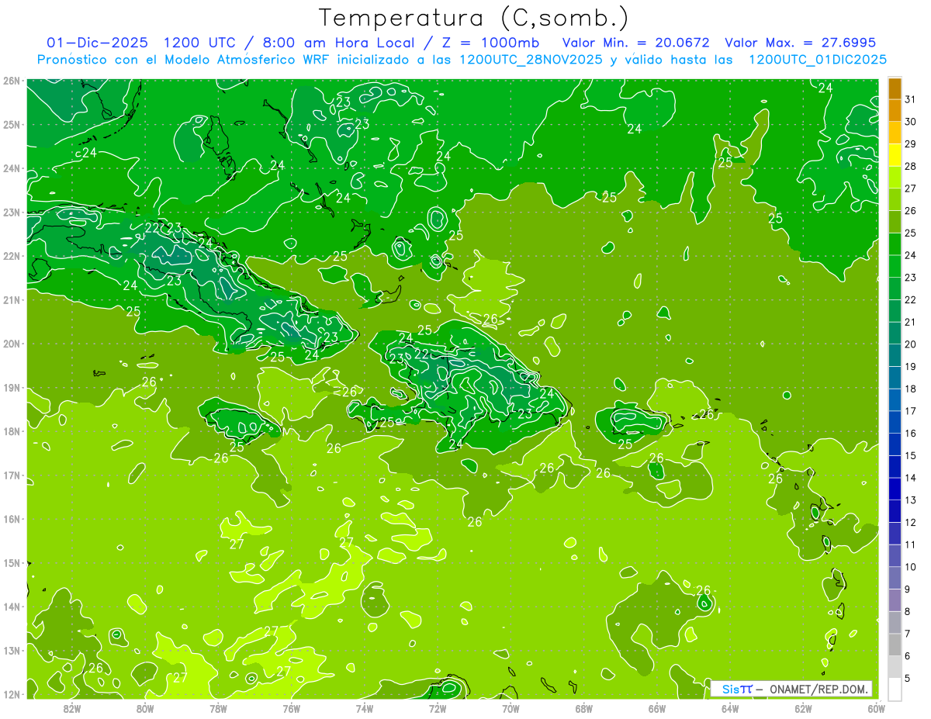Click the 19N latitude axis label

[12, 387]
